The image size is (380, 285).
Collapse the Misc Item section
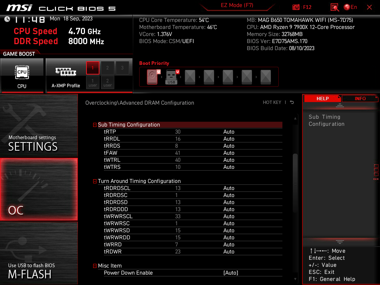coord(95,266)
